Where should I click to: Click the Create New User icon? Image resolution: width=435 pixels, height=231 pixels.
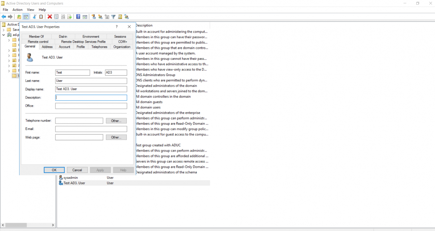[94, 17]
